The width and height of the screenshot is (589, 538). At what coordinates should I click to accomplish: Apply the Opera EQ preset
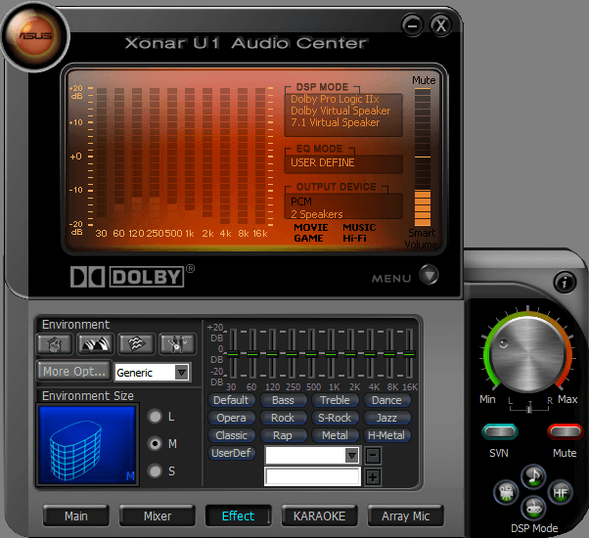tap(231, 418)
